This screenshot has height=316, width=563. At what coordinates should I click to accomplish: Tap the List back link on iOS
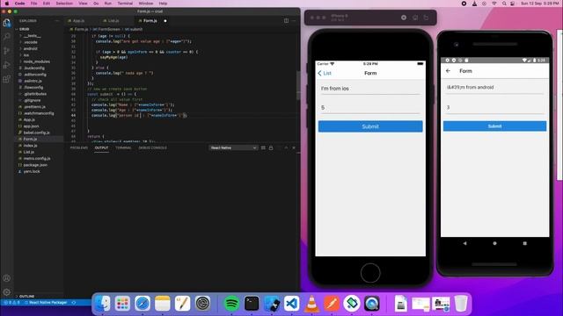pyautogui.click(x=325, y=73)
